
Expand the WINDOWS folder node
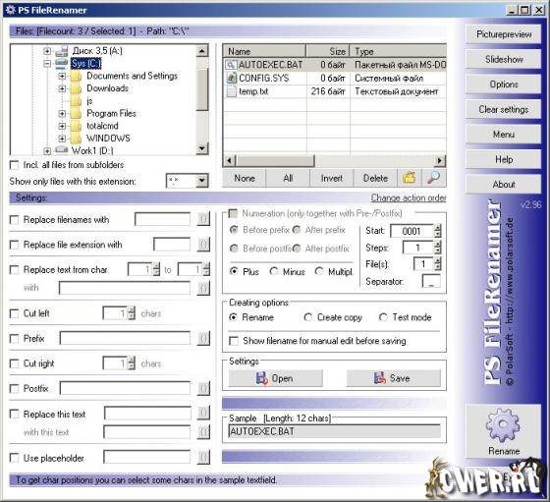62,139
